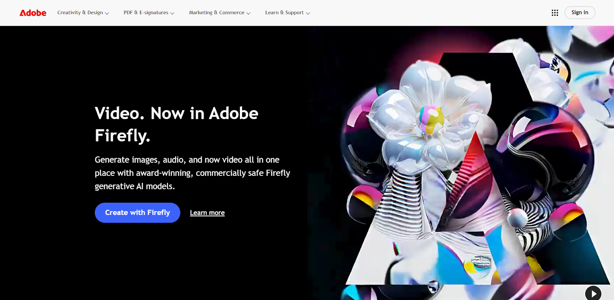Image resolution: width=614 pixels, height=300 pixels.
Task: Click the Adobe logo
Action: point(33,13)
